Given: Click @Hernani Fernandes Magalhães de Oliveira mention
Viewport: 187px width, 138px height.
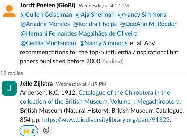Looking at the screenshot, I should (79, 34).
